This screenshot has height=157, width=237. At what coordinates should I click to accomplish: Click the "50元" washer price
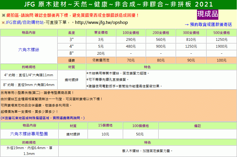(140, 134)
